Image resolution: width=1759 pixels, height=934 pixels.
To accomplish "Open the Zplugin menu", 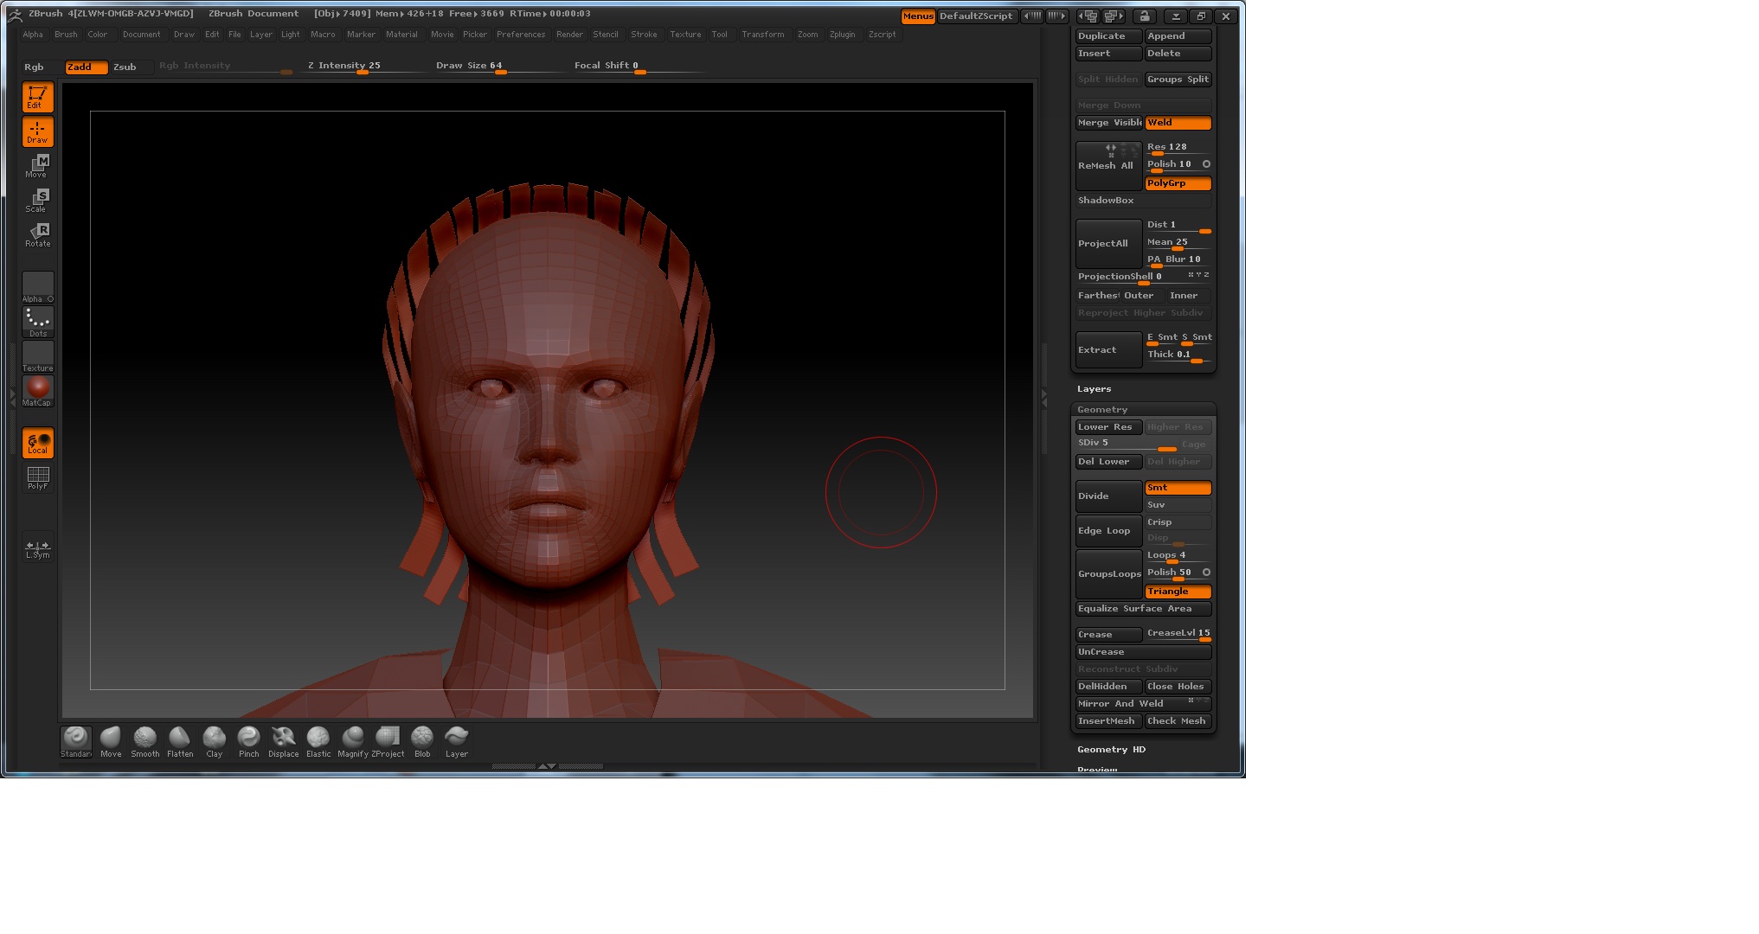I will pyautogui.click(x=842, y=35).
